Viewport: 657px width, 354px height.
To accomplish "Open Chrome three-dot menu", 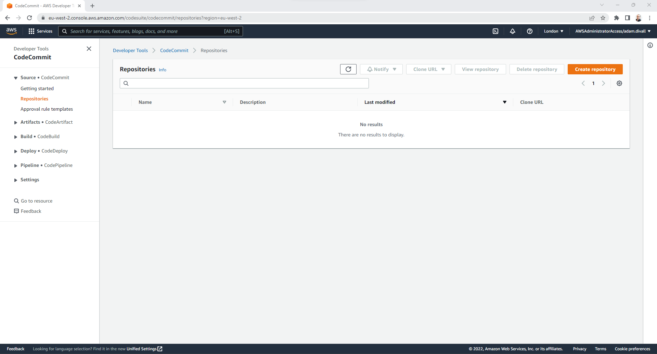I will click(649, 18).
